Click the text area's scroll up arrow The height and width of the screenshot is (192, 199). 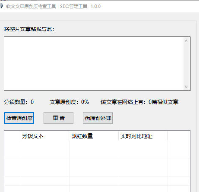[x=186, y=41]
